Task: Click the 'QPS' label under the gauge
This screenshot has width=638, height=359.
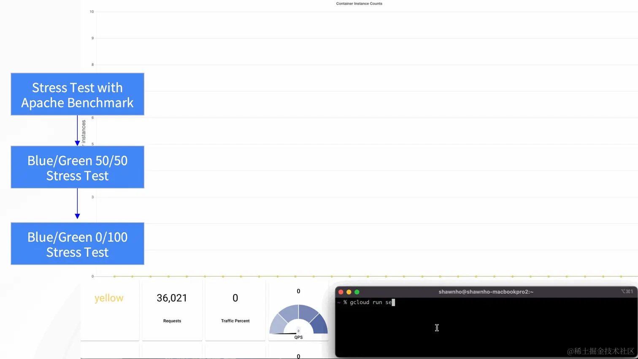Action: coord(298,337)
